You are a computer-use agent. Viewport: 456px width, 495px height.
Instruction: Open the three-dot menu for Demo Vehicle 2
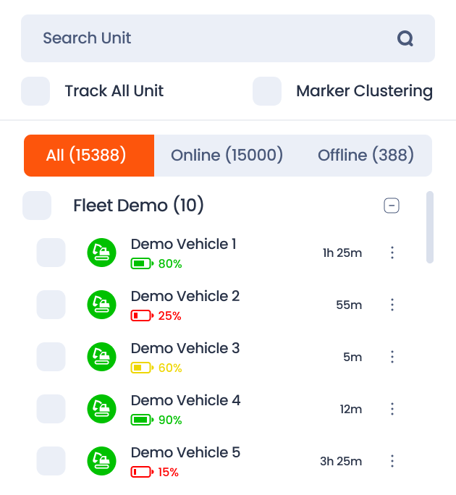point(392,305)
